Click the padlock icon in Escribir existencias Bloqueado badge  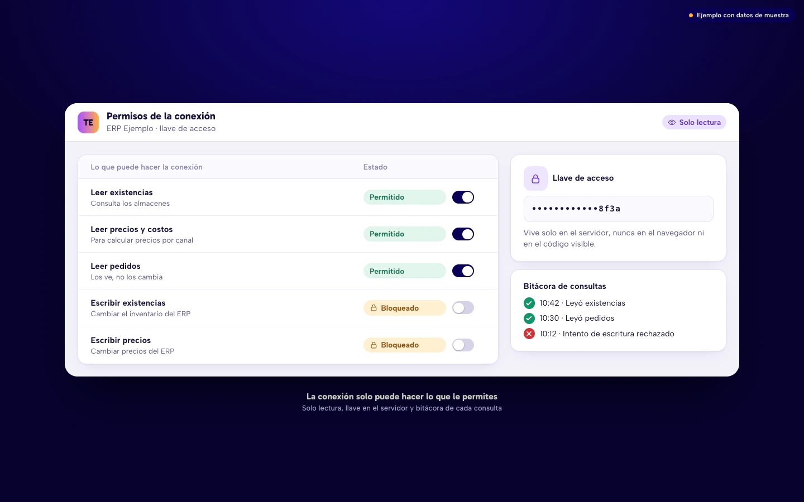(x=374, y=308)
